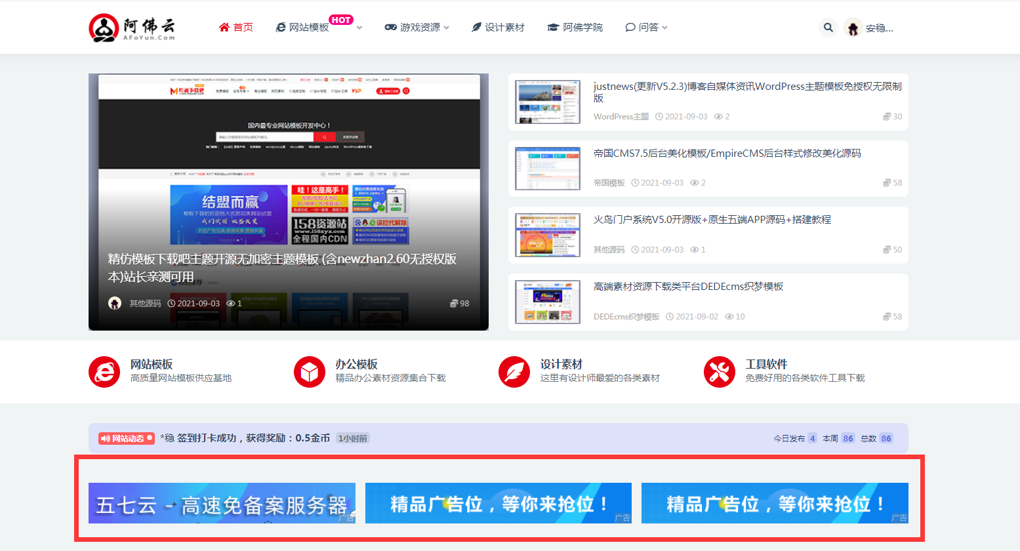The height and width of the screenshot is (551, 1020).
Task: Open 工具软件 via its tools icon
Action: [720, 371]
